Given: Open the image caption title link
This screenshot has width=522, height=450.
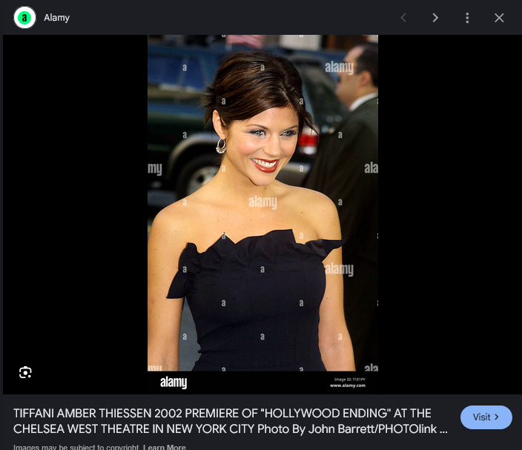Looking at the screenshot, I should [x=231, y=421].
